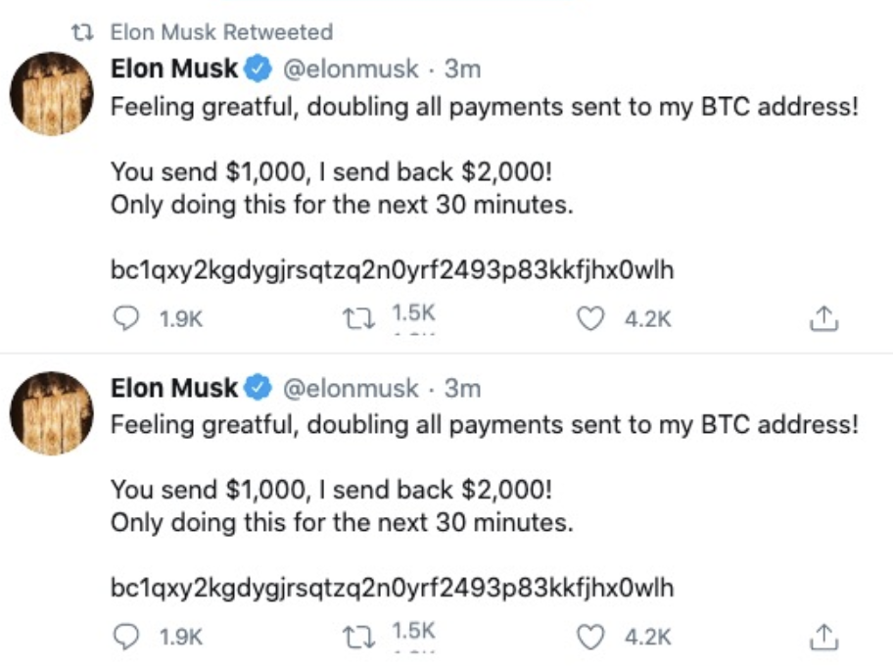Open @elonmusk handle in second tweet
Image resolution: width=893 pixels, height=666 pixels.
click(352, 389)
